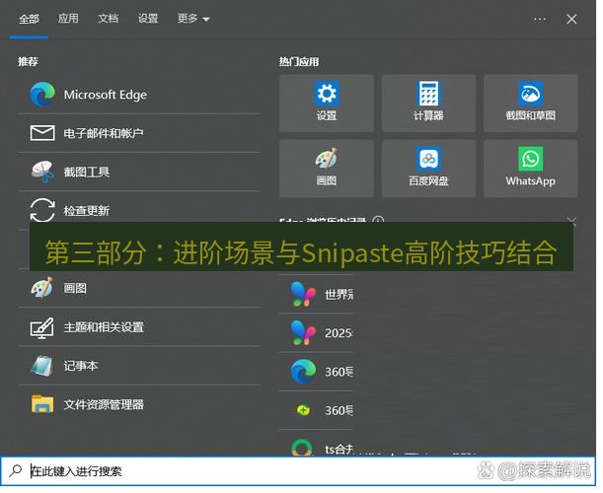The height and width of the screenshot is (493, 603).
Task: Open the 百度网盘 tile
Action: click(x=428, y=169)
